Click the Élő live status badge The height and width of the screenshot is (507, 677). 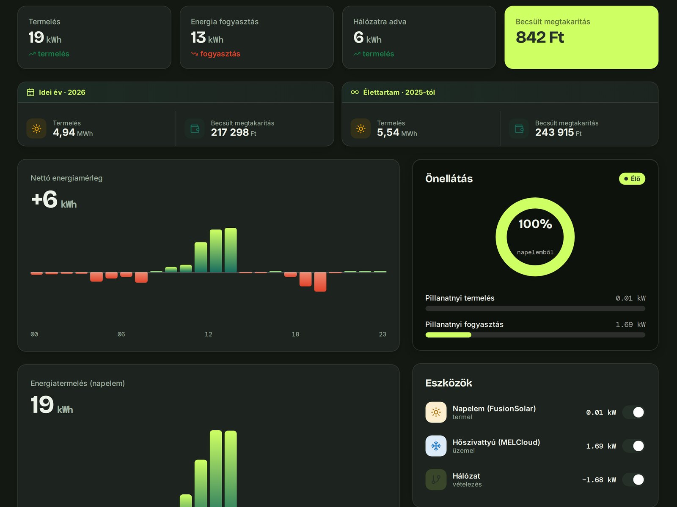[632, 179]
